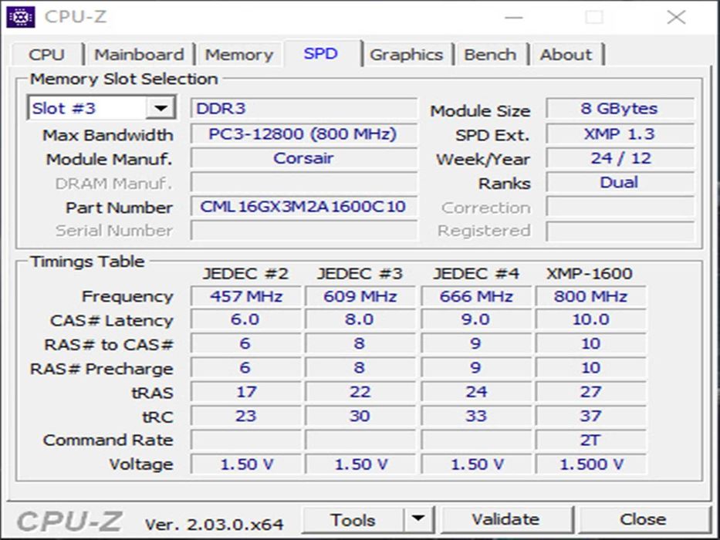Switch to the Bench tab
This screenshot has width=720, height=540.
[490, 55]
